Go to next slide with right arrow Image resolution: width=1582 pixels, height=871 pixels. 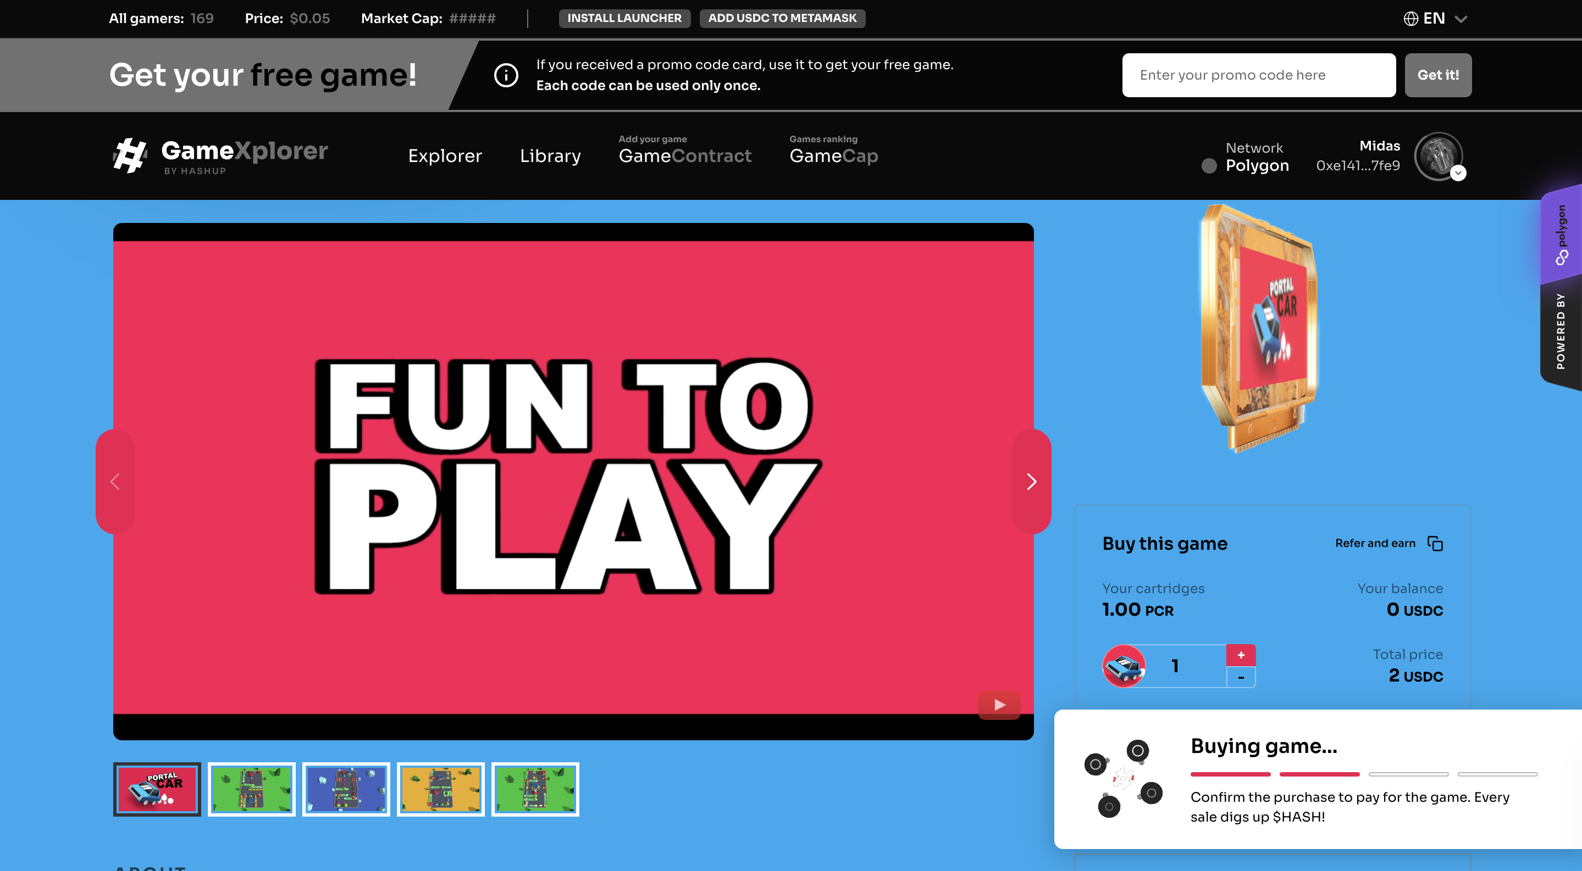coord(1031,482)
